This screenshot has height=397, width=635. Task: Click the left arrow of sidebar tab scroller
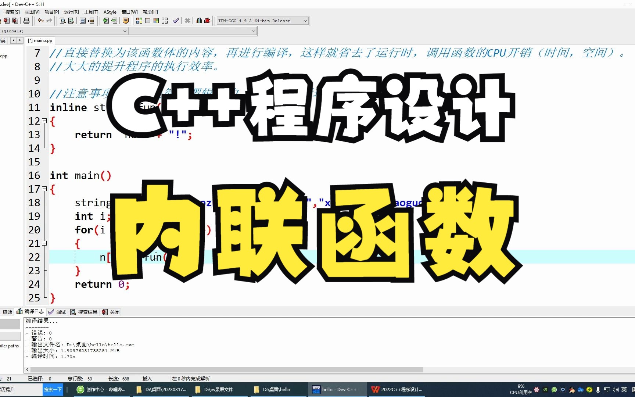pyautogui.click(x=14, y=40)
